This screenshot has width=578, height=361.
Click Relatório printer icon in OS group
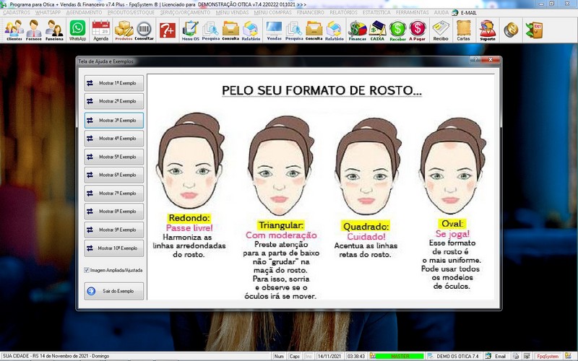click(x=251, y=30)
